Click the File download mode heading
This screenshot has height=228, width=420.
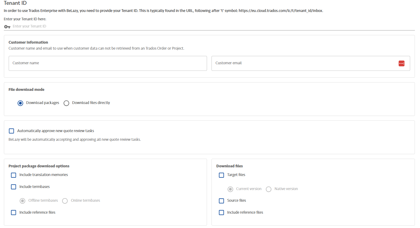[x=27, y=90]
